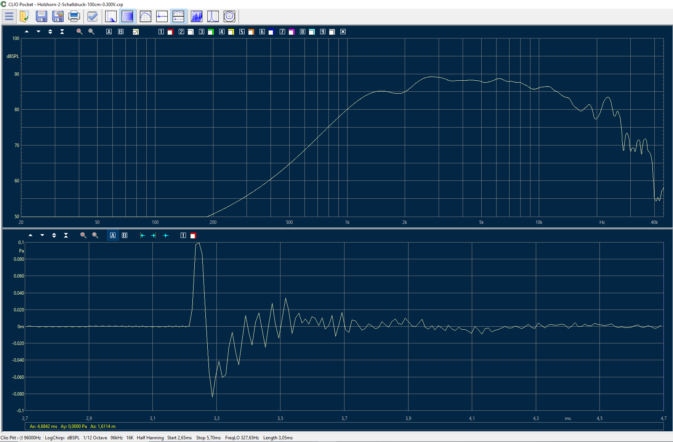Toggle green overlay 3 swatch
The height and width of the screenshot is (442, 673).
click(x=211, y=32)
